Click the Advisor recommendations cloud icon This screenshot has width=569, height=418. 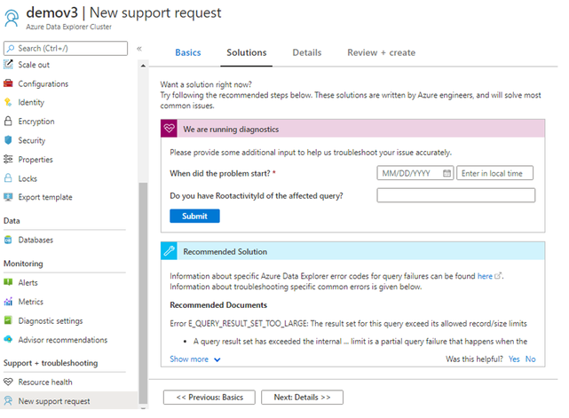coord(8,339)
